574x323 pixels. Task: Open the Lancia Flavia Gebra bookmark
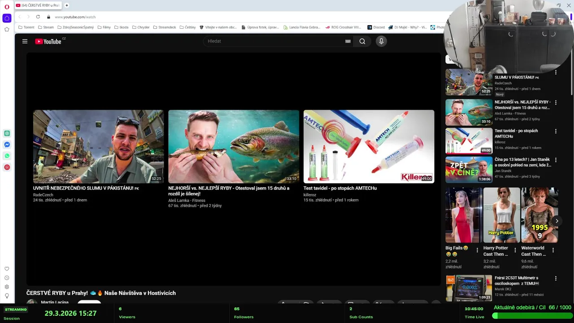pos(302,27)
